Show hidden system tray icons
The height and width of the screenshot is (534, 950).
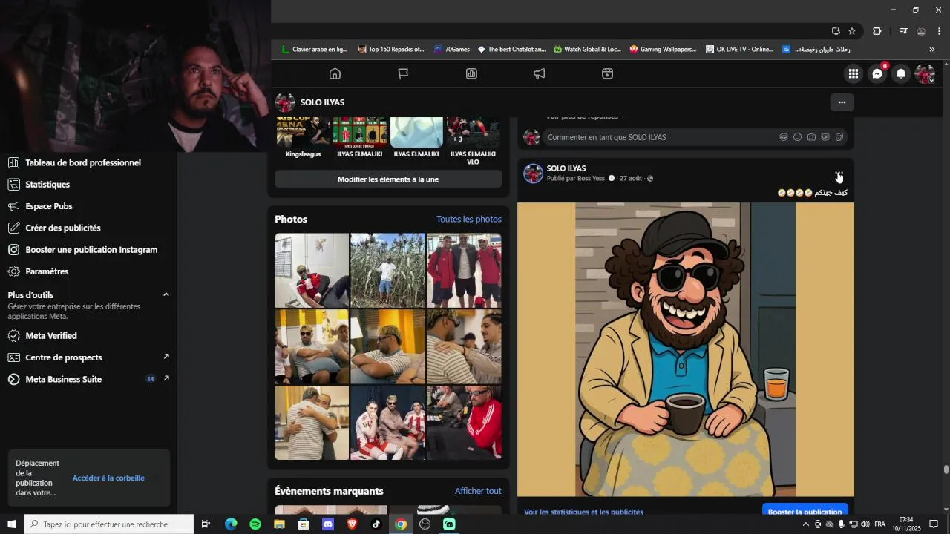tap(806, 524)
